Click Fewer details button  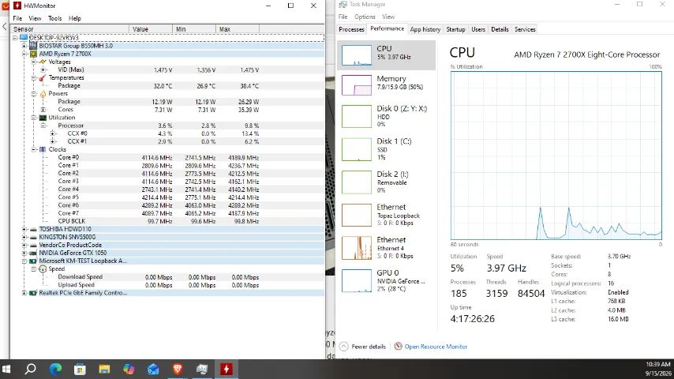pyautogui.click(x=362, y=347)
